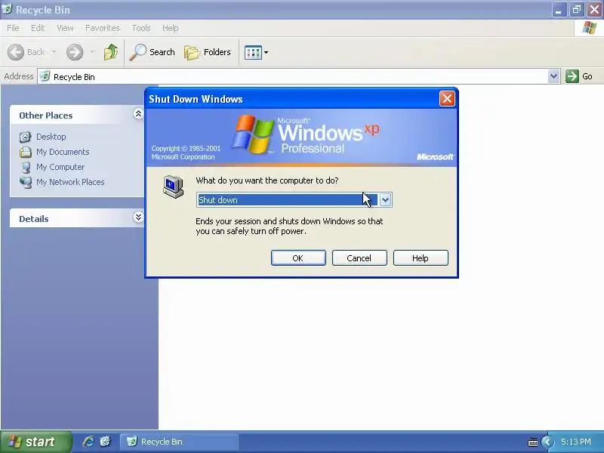Viewport: 604px width, 453px height.
Task: Click the Start button
Action: (x=35, y=442)
